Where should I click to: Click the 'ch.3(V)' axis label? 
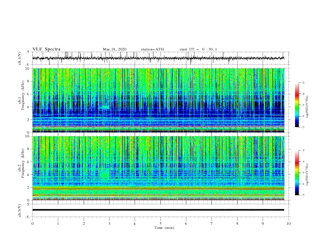[x=20, y=210]
